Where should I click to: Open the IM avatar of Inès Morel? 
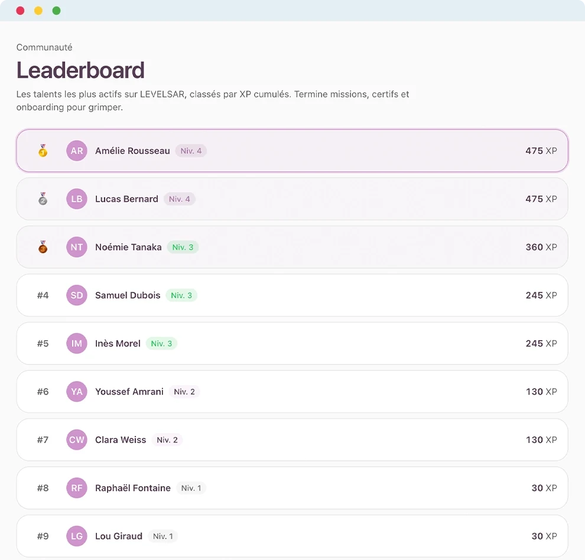point(77,343)
